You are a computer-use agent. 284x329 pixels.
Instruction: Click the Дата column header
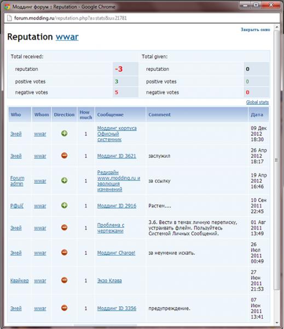[258, 115]
